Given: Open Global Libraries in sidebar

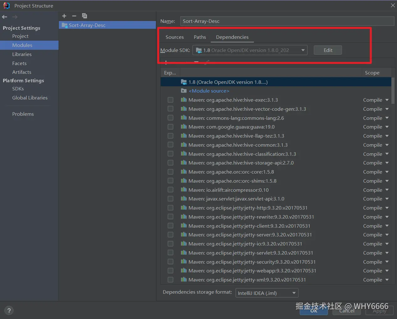Looking at the screenshot, I should (30, 98).
